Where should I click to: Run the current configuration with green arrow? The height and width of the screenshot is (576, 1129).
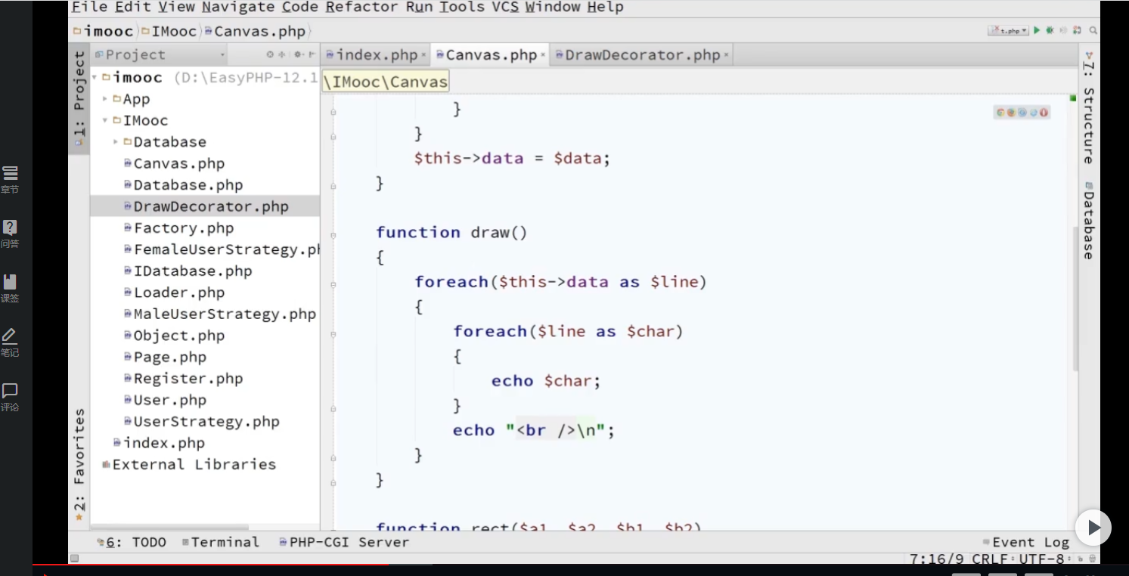(1037, 30)
